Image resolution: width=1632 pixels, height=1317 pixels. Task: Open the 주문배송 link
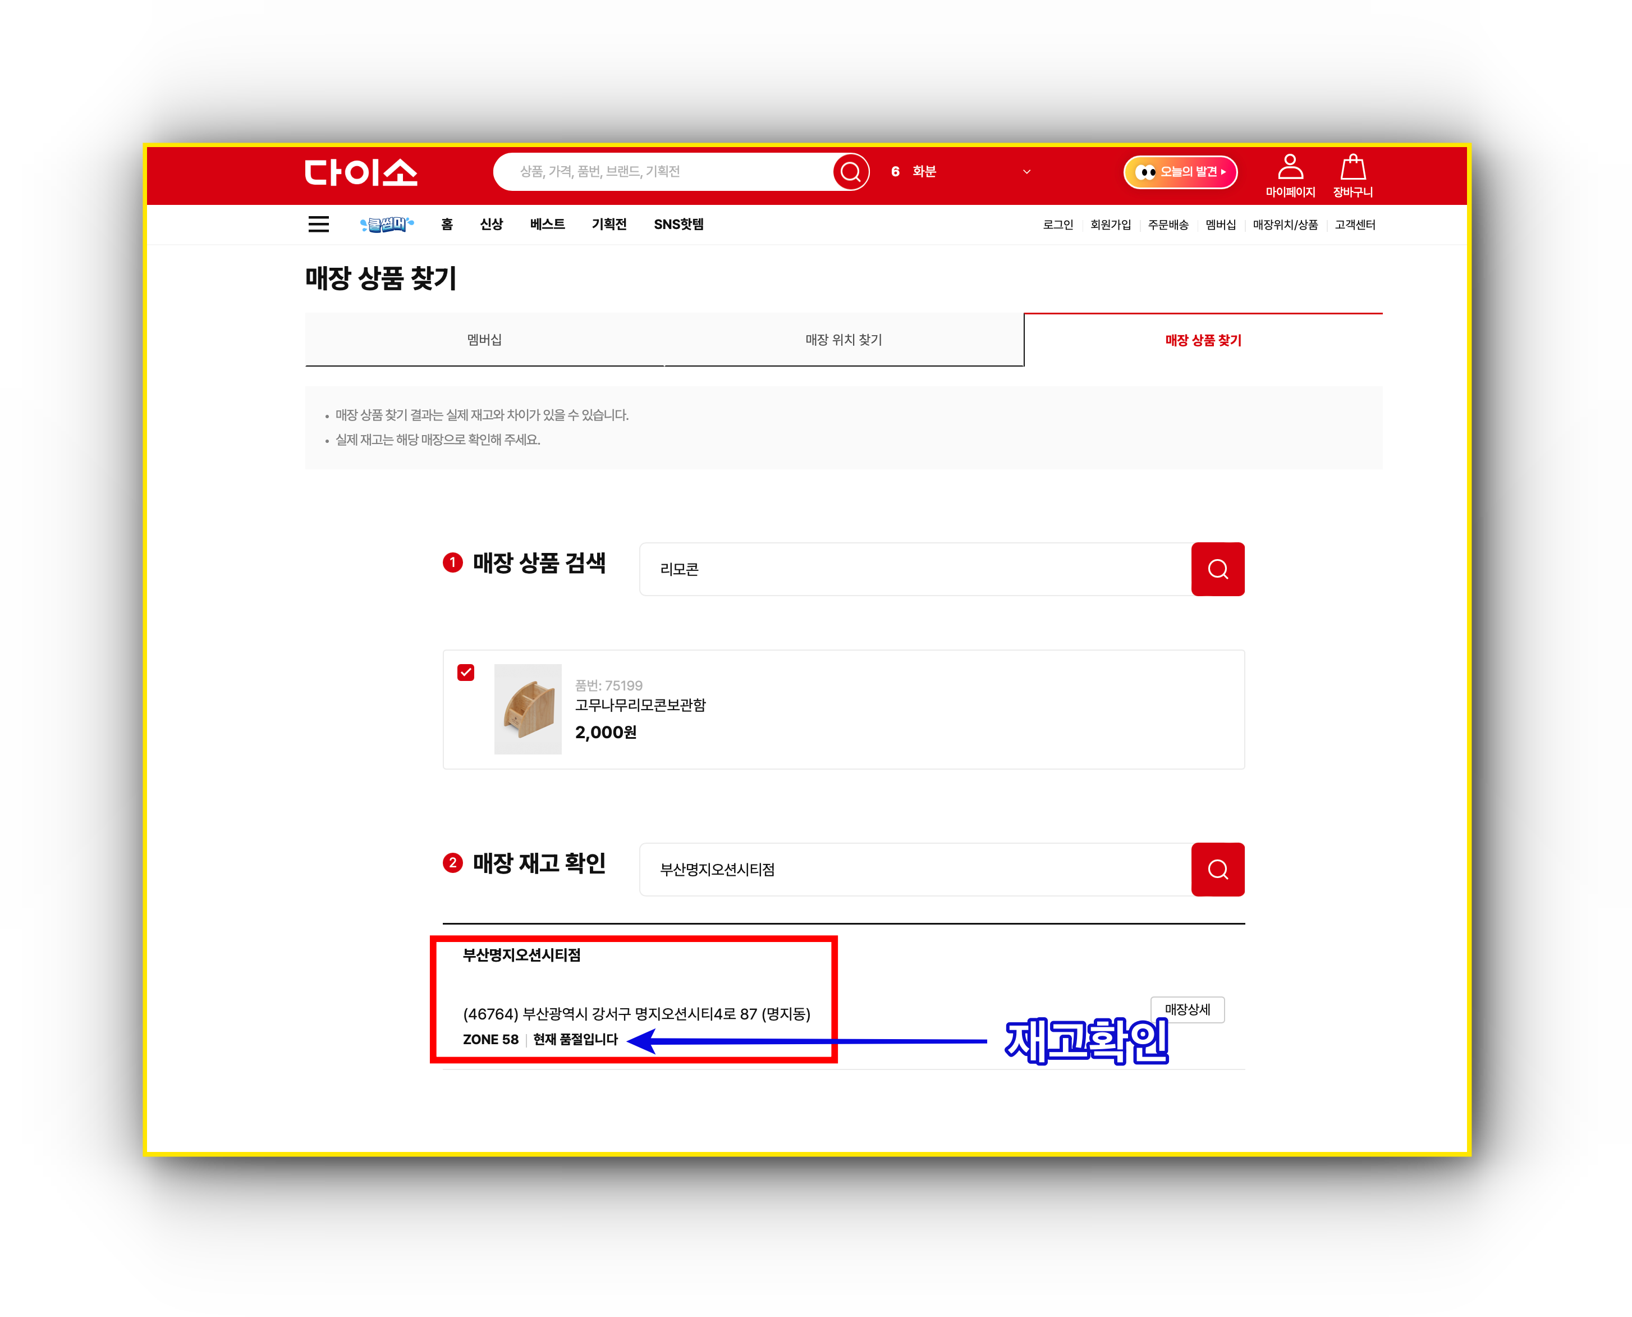[x=1168, y=225]
